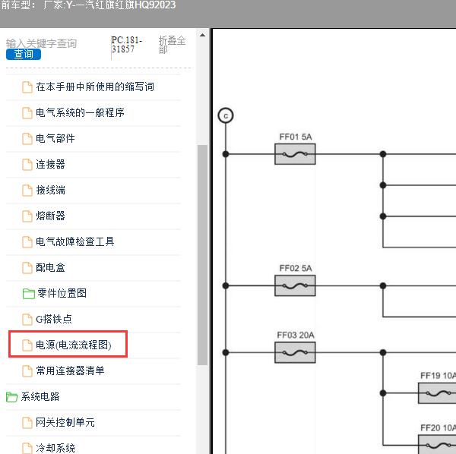Click document icon beside 电源(电流流程图)
The width and height of the screenshot is (456, 454).
[27, 345]
